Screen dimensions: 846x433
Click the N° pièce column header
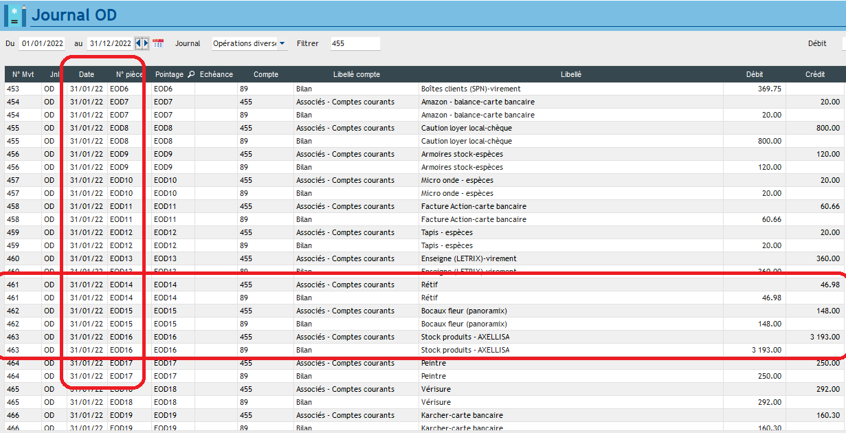pyautogui.click(x=129, y=74)
